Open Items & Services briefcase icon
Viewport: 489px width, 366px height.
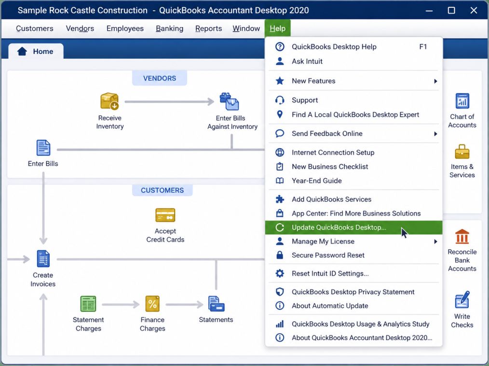462,152
